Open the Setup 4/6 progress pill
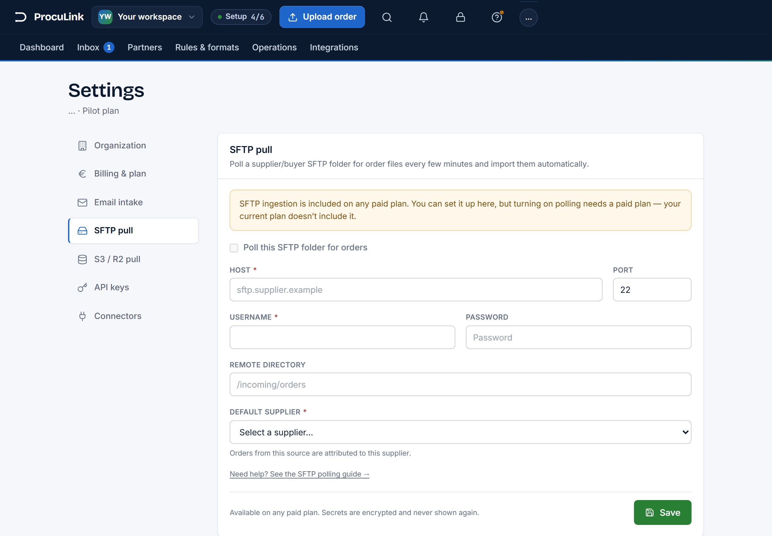 [241, 17]
